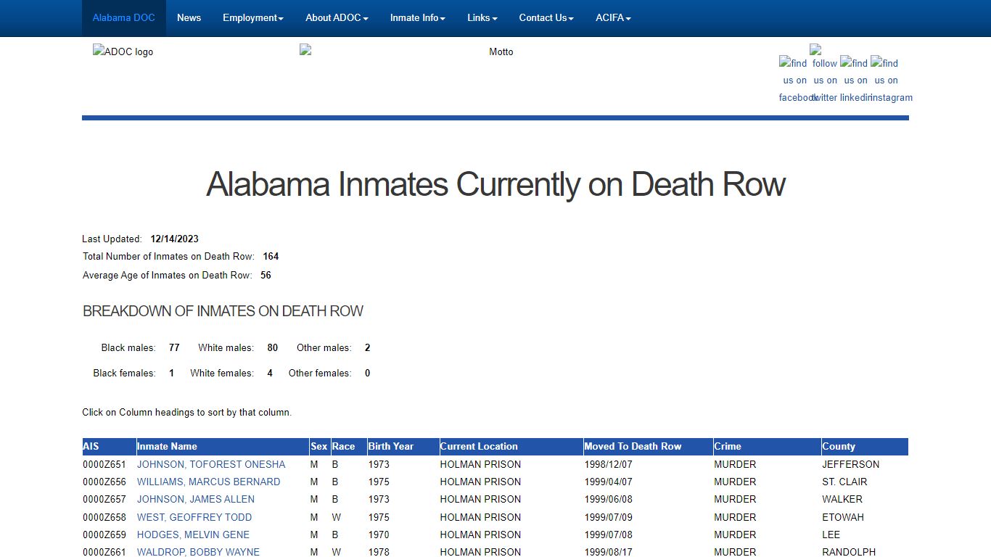The height and width of the screenshot is (557, 991).
Task: Sort table by AIS column
Action: (x=91, y=447)
